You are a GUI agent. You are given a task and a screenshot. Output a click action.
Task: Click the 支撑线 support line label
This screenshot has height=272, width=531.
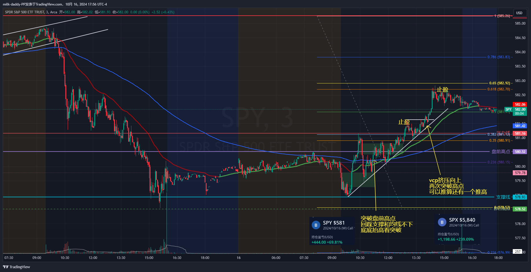[x=503, y=197]
